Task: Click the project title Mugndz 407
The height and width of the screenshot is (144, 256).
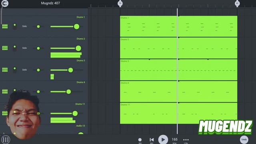Action: pyautogui.click(x=50, y=3)
